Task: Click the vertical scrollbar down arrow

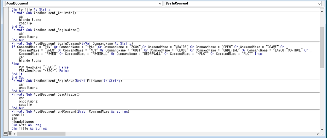Action: pyautogui.click(x=322, y=129)
